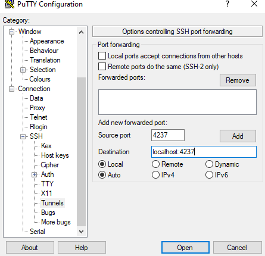Open the Data category
The width and height of the screenshot is (265, 256).
(36, 98)
